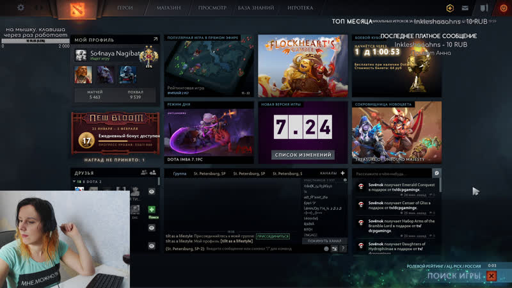Click the social feed scrollbar
The height and width of the screenshot is (288, 512).
(x=440, y=185)
